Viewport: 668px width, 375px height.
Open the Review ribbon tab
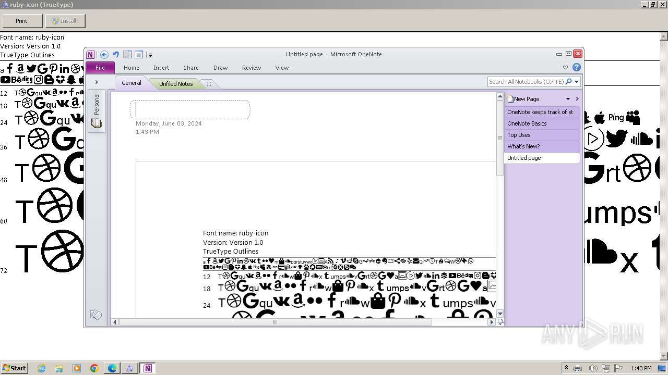251,68
